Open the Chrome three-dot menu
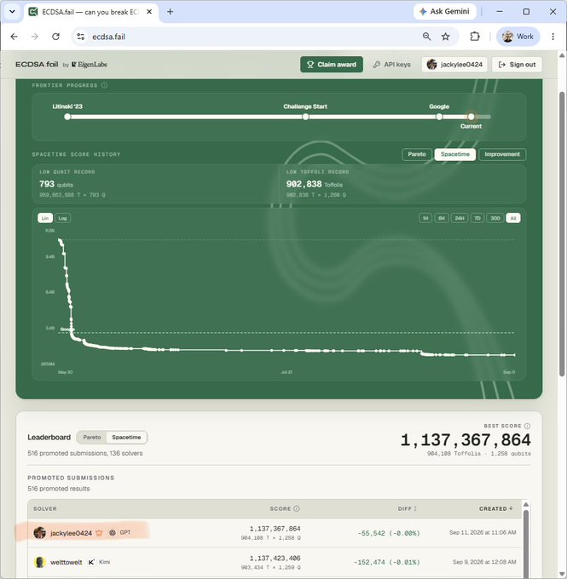Viewport: 567px width, 579px height. point(553,37)
